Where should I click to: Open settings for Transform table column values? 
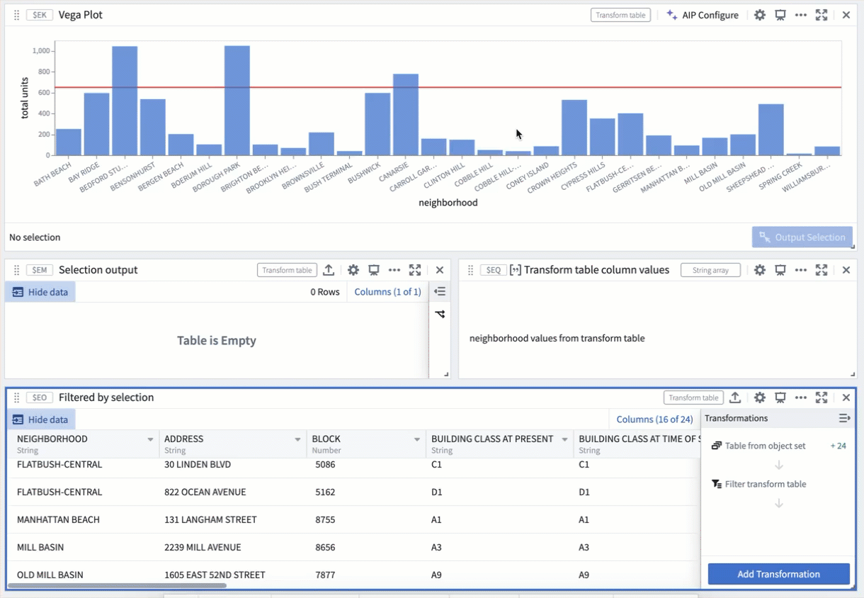pos(760,270)
